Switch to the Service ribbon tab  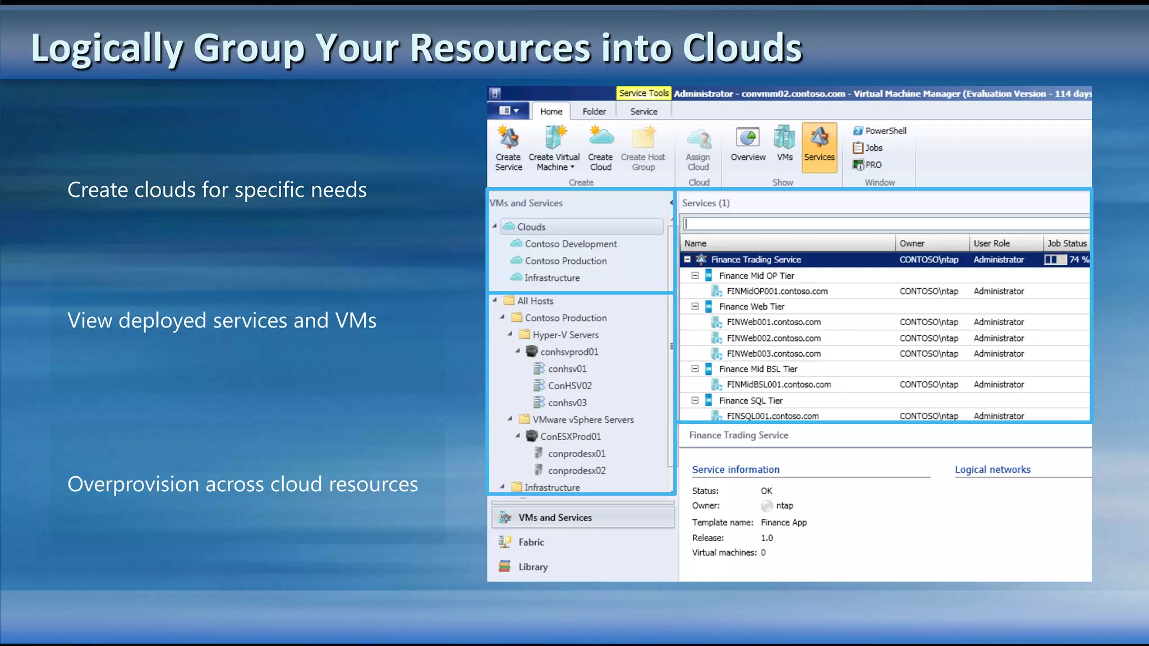coord(644,112)
